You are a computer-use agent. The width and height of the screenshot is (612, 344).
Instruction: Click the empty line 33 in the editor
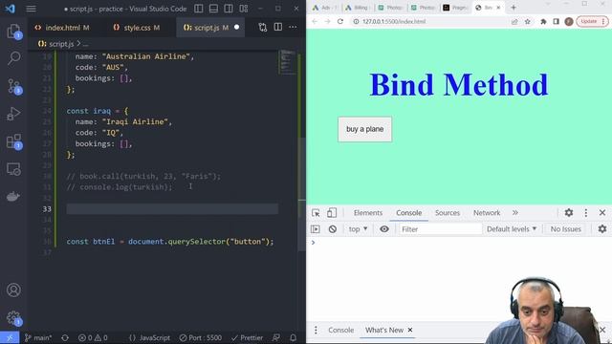(172, 208)
